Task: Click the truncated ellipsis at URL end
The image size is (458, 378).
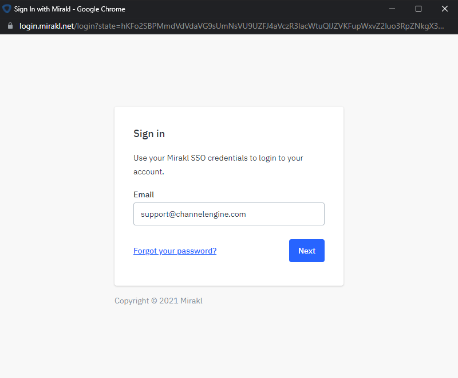Action: (441, 26)
